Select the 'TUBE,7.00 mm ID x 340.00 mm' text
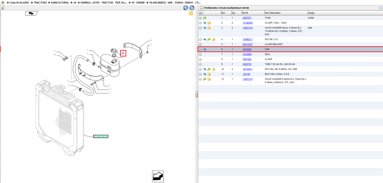 (280, 64)
